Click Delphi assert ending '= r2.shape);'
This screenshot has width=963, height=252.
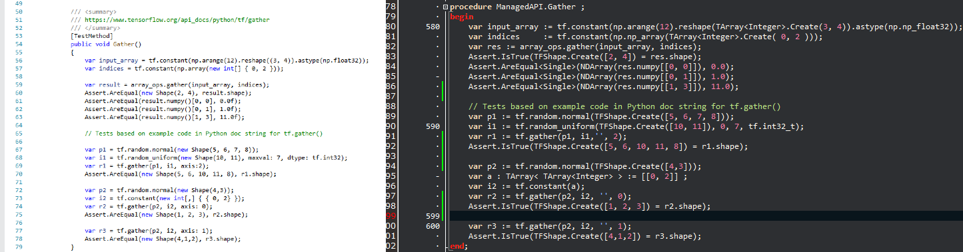(x=589, y=205)
